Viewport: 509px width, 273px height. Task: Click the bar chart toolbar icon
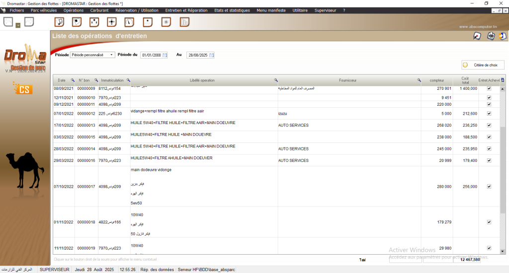click(x=184, y=22)
